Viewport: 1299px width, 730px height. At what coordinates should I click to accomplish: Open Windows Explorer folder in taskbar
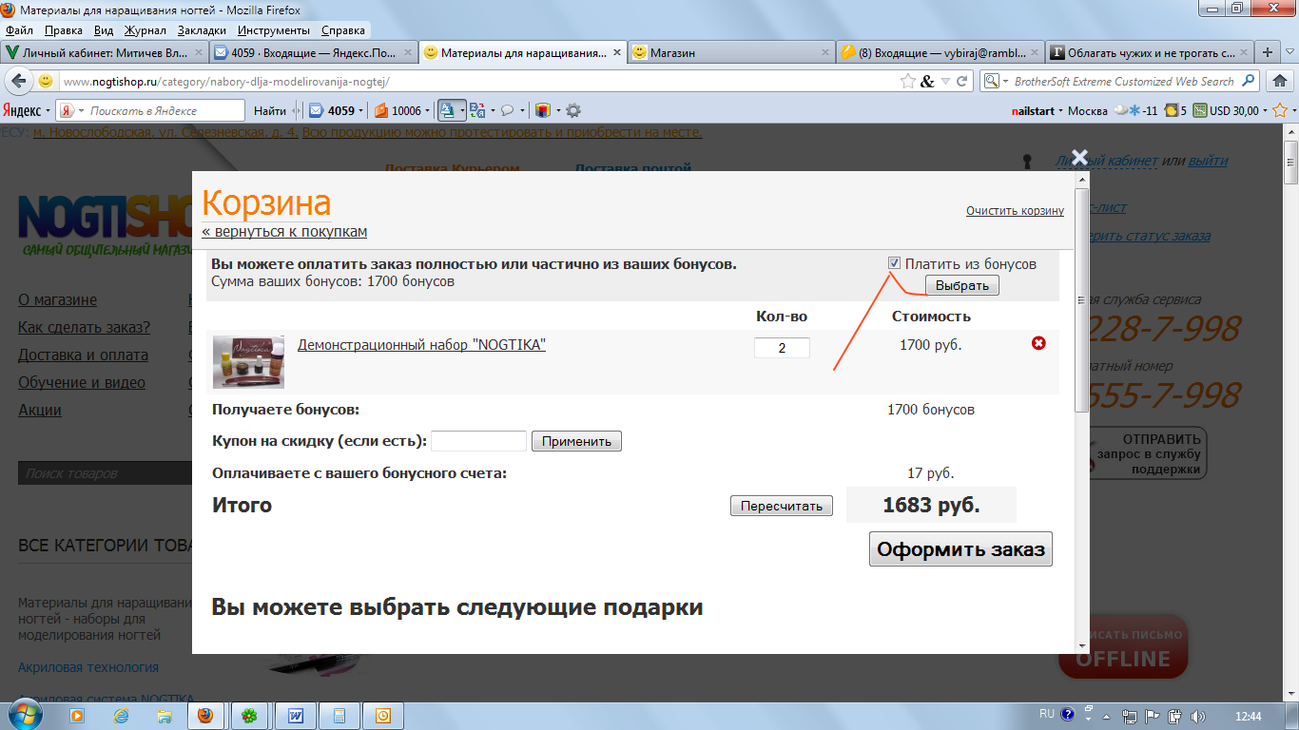point(165,716)
